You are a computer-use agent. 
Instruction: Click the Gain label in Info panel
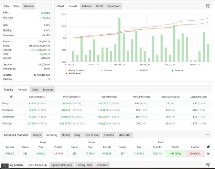click(6, 12)
